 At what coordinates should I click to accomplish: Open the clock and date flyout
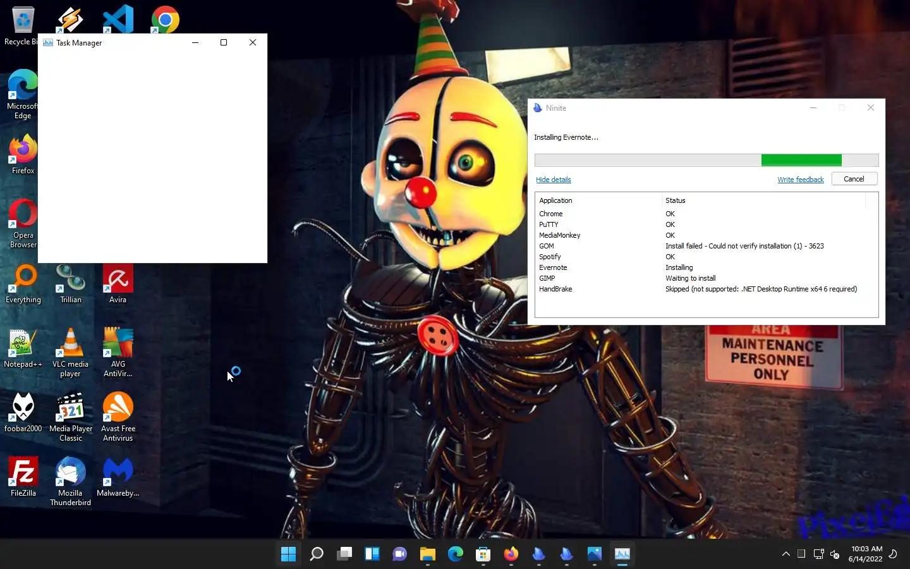coord(865,554)
